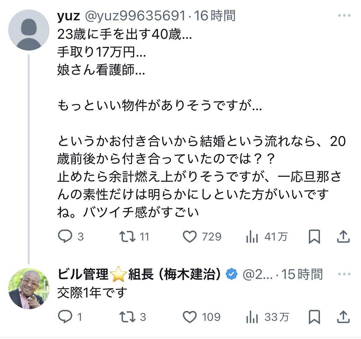Like the tweet with 729 likes
This screenshot has height=339, width=361.
pos(190,236)
